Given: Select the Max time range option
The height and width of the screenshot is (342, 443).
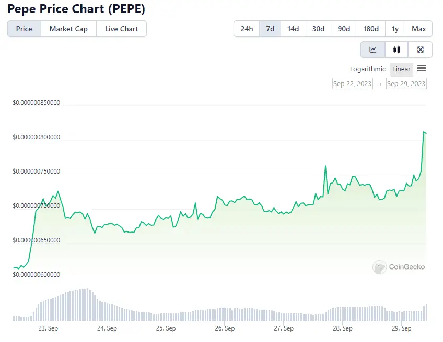Looking at the screenshot, I should [418, 29].
